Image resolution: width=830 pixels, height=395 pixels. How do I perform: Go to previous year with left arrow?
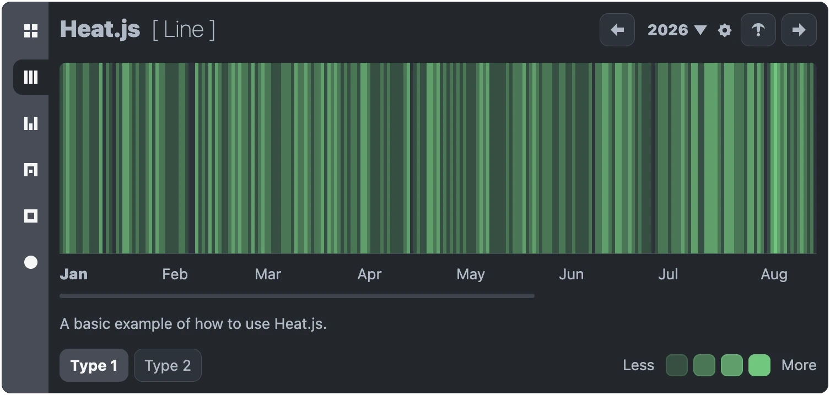coord(617,30)
